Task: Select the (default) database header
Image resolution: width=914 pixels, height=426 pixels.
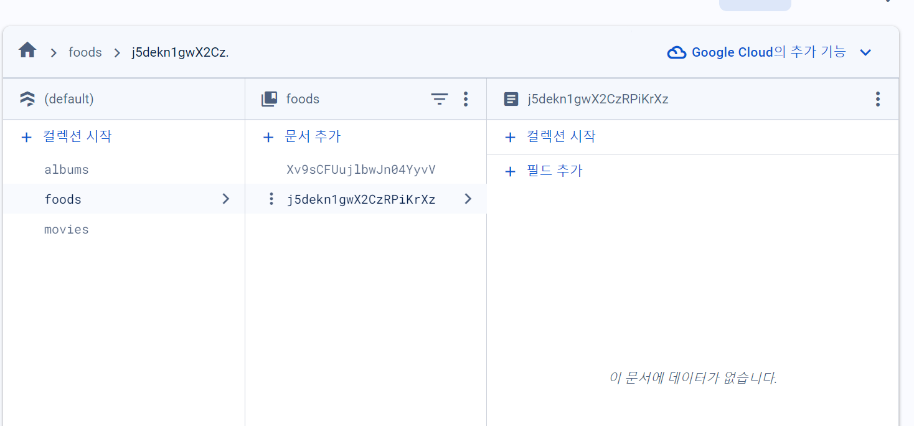Action: coord(69,99)
